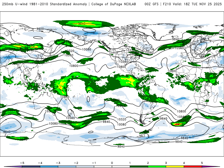Image resolution: width=224 pixels, height=168 pixels.
Task: Click '9840' label inside the Arctic yellow anomaly
Action: click(x=82, y=24)
